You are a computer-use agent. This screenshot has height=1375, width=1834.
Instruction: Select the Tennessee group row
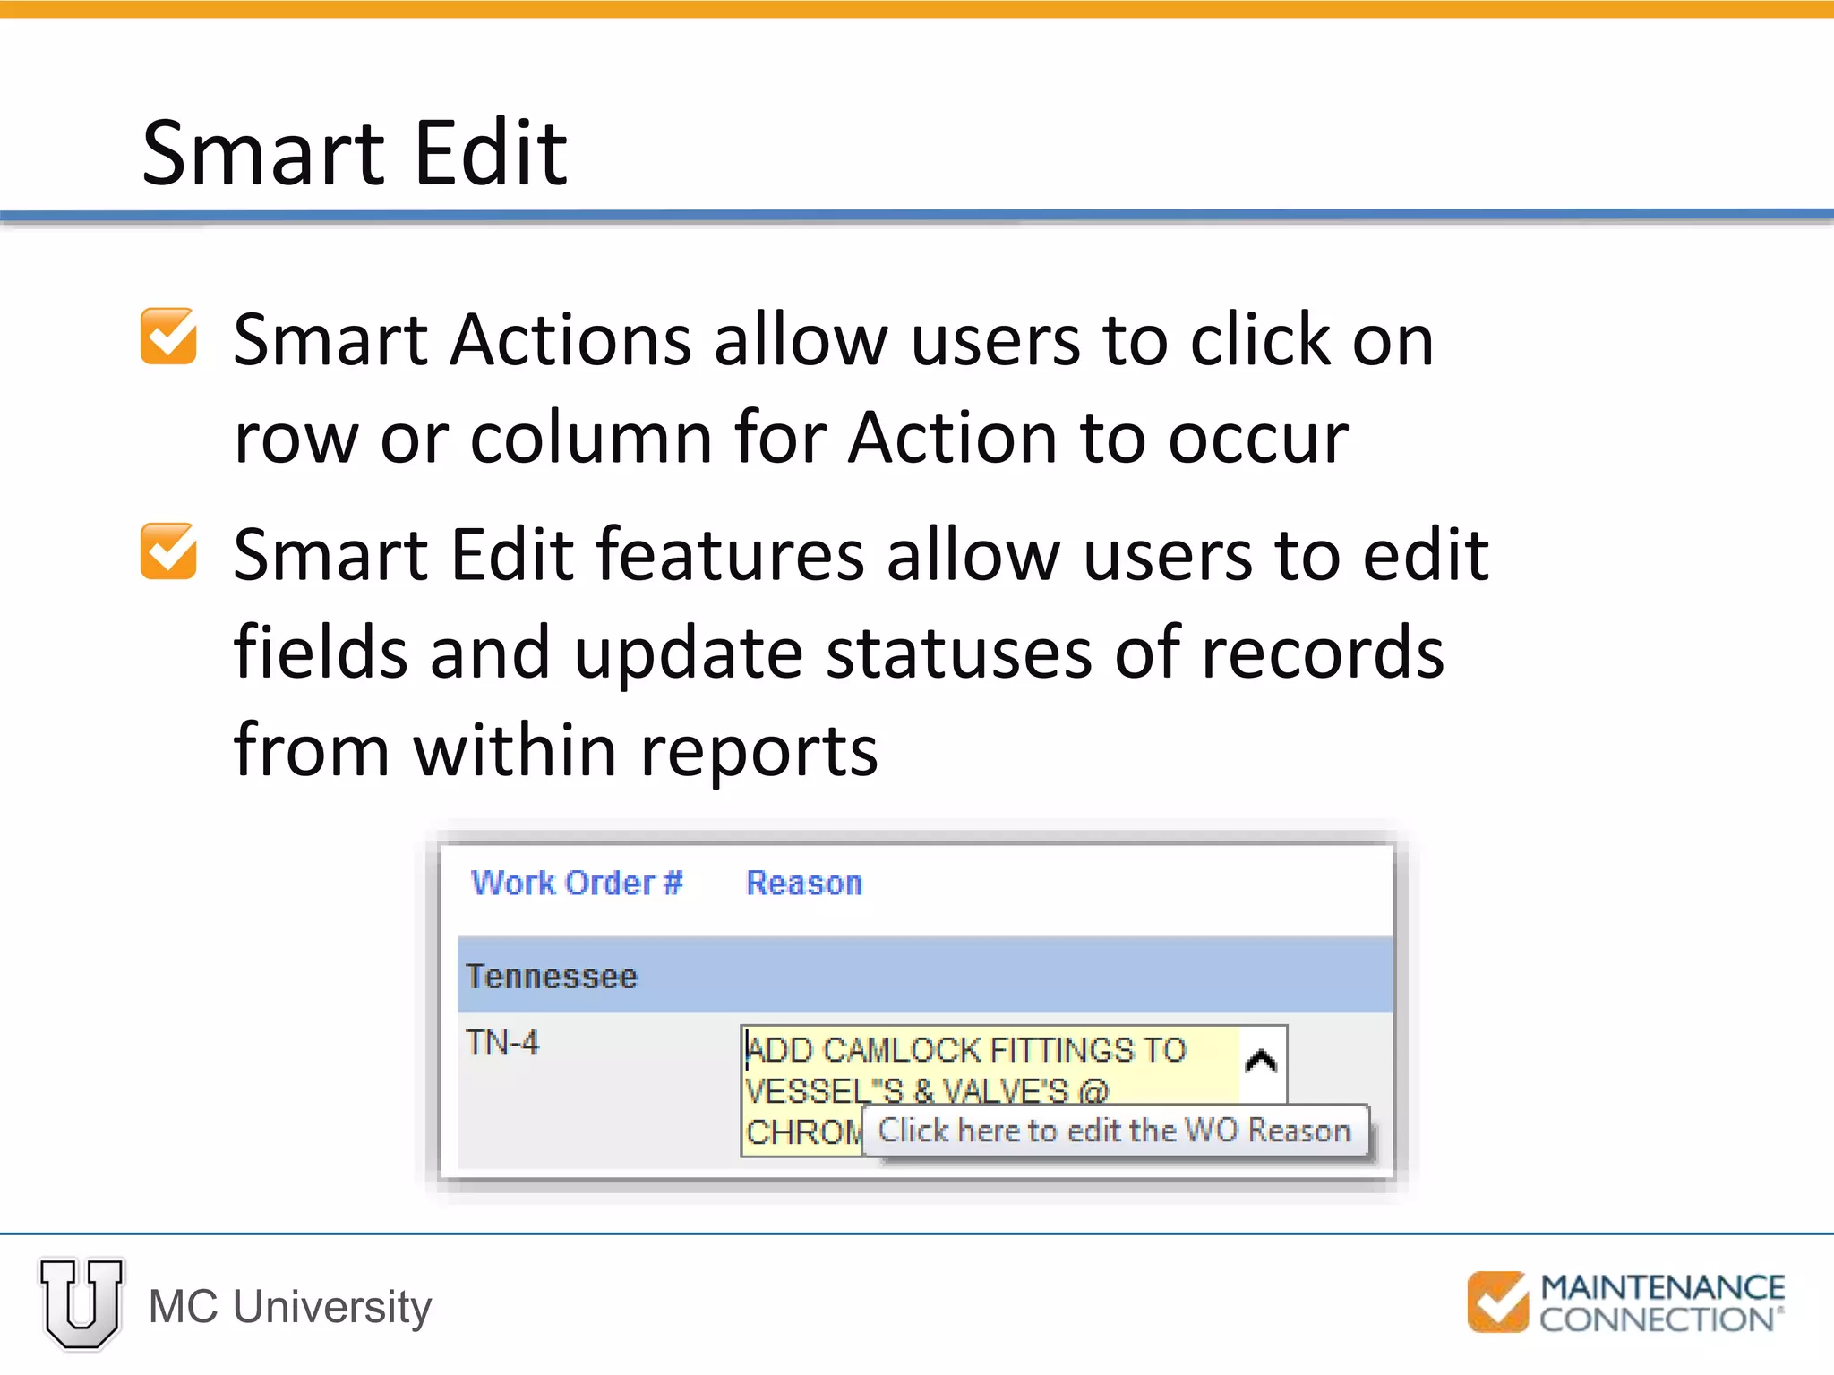925,975
